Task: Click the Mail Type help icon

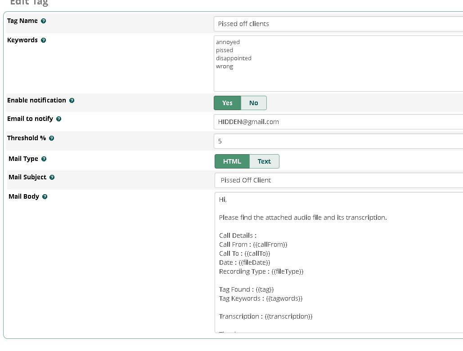Action: click(x=44, y=159)
